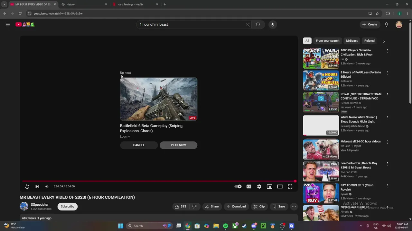Open options for PAY TO WIN EP. 1
The width and height of the screenshot is (412, 231).
tap(388, 186)
